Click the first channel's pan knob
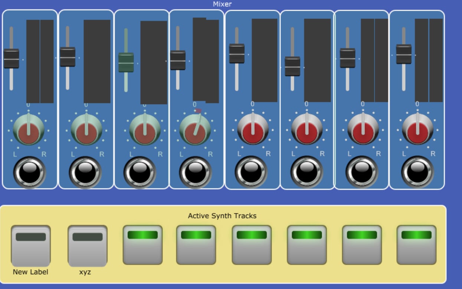 click(29, 130)
